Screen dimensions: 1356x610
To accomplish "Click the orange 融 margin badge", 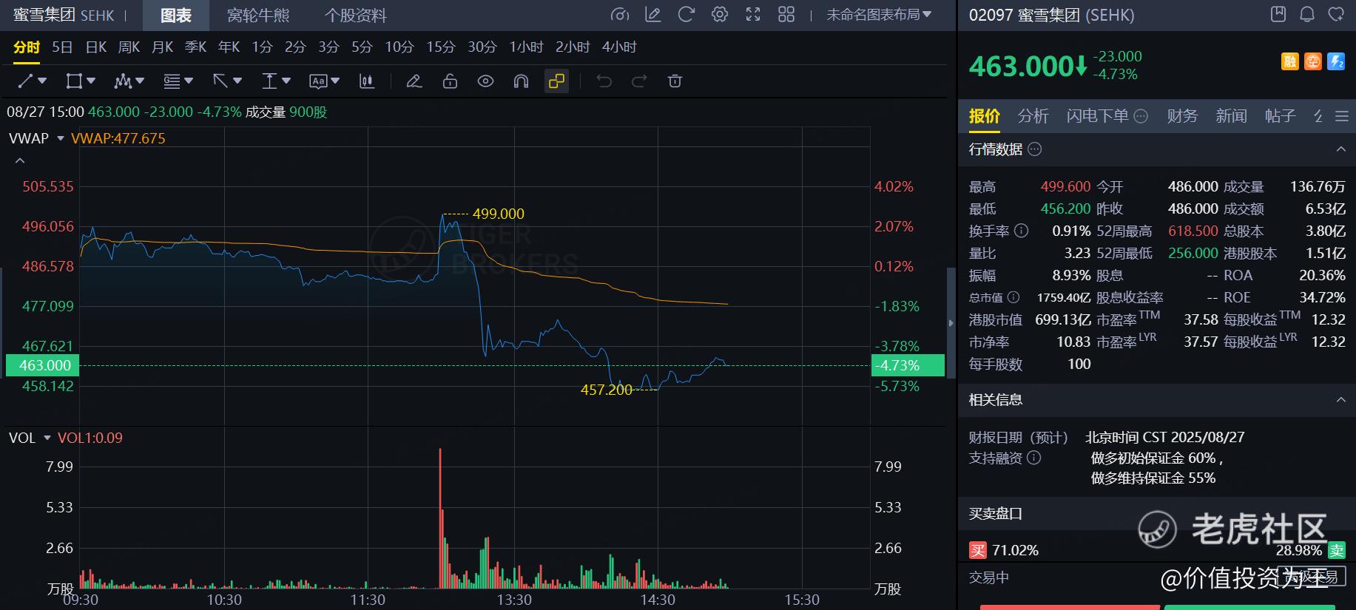I will point(1290,61).
